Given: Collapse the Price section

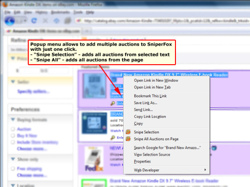Looking at the screenshot, I should [x=13, y=58].
